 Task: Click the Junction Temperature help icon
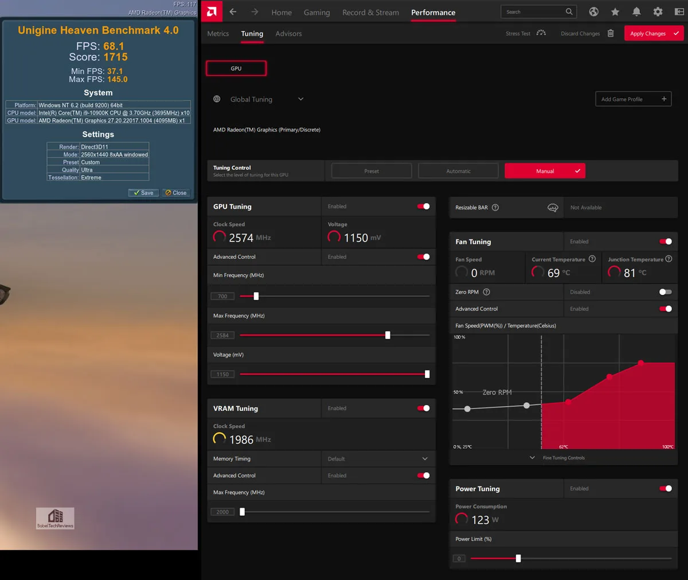click(x=669, y=259)
